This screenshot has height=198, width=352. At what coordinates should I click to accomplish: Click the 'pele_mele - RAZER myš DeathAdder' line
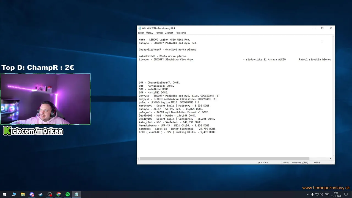pos(174,112)
